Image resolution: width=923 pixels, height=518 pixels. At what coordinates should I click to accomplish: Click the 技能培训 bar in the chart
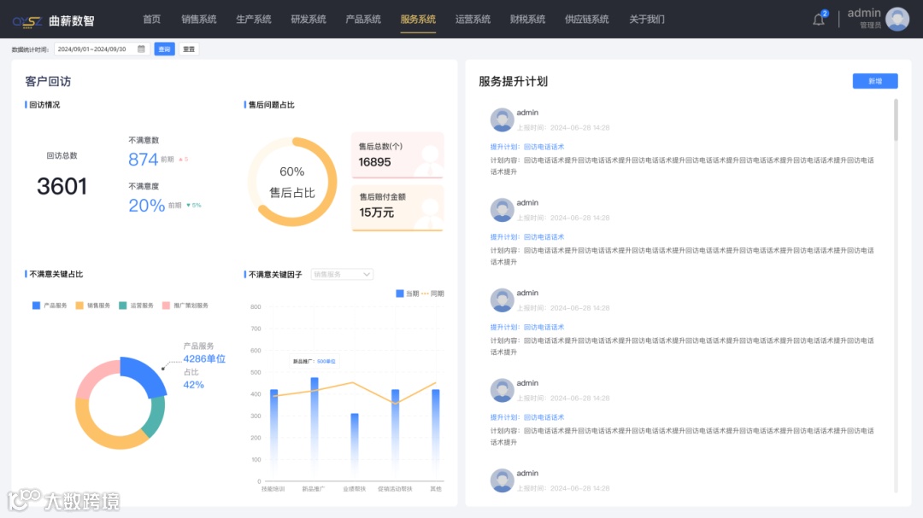pos(273,434)
